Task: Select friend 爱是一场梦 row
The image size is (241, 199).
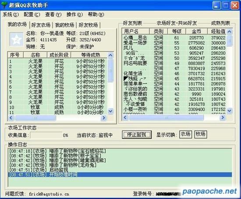Action: (x=174, y=43)
